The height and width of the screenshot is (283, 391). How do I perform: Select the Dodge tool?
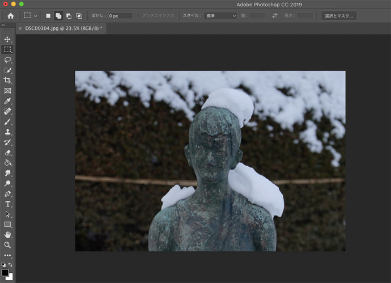(x=7, y=183)
